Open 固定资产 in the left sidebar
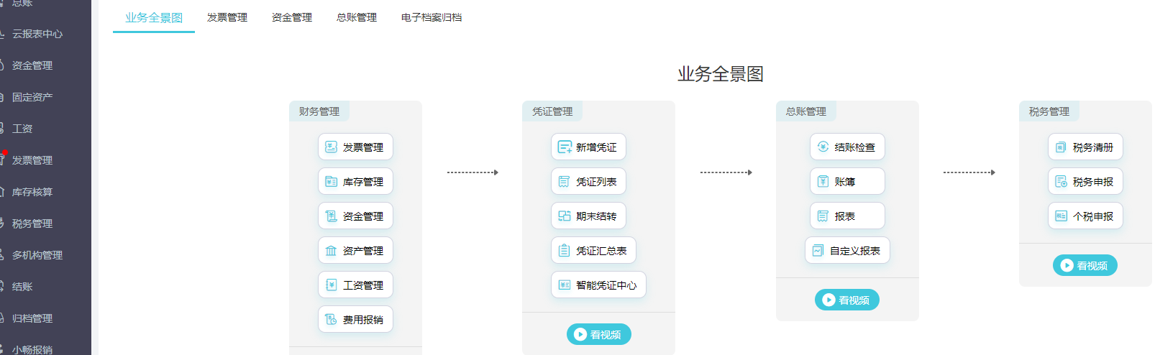The width and height of the screenshot is (1155, 355). tap(32, 97)
